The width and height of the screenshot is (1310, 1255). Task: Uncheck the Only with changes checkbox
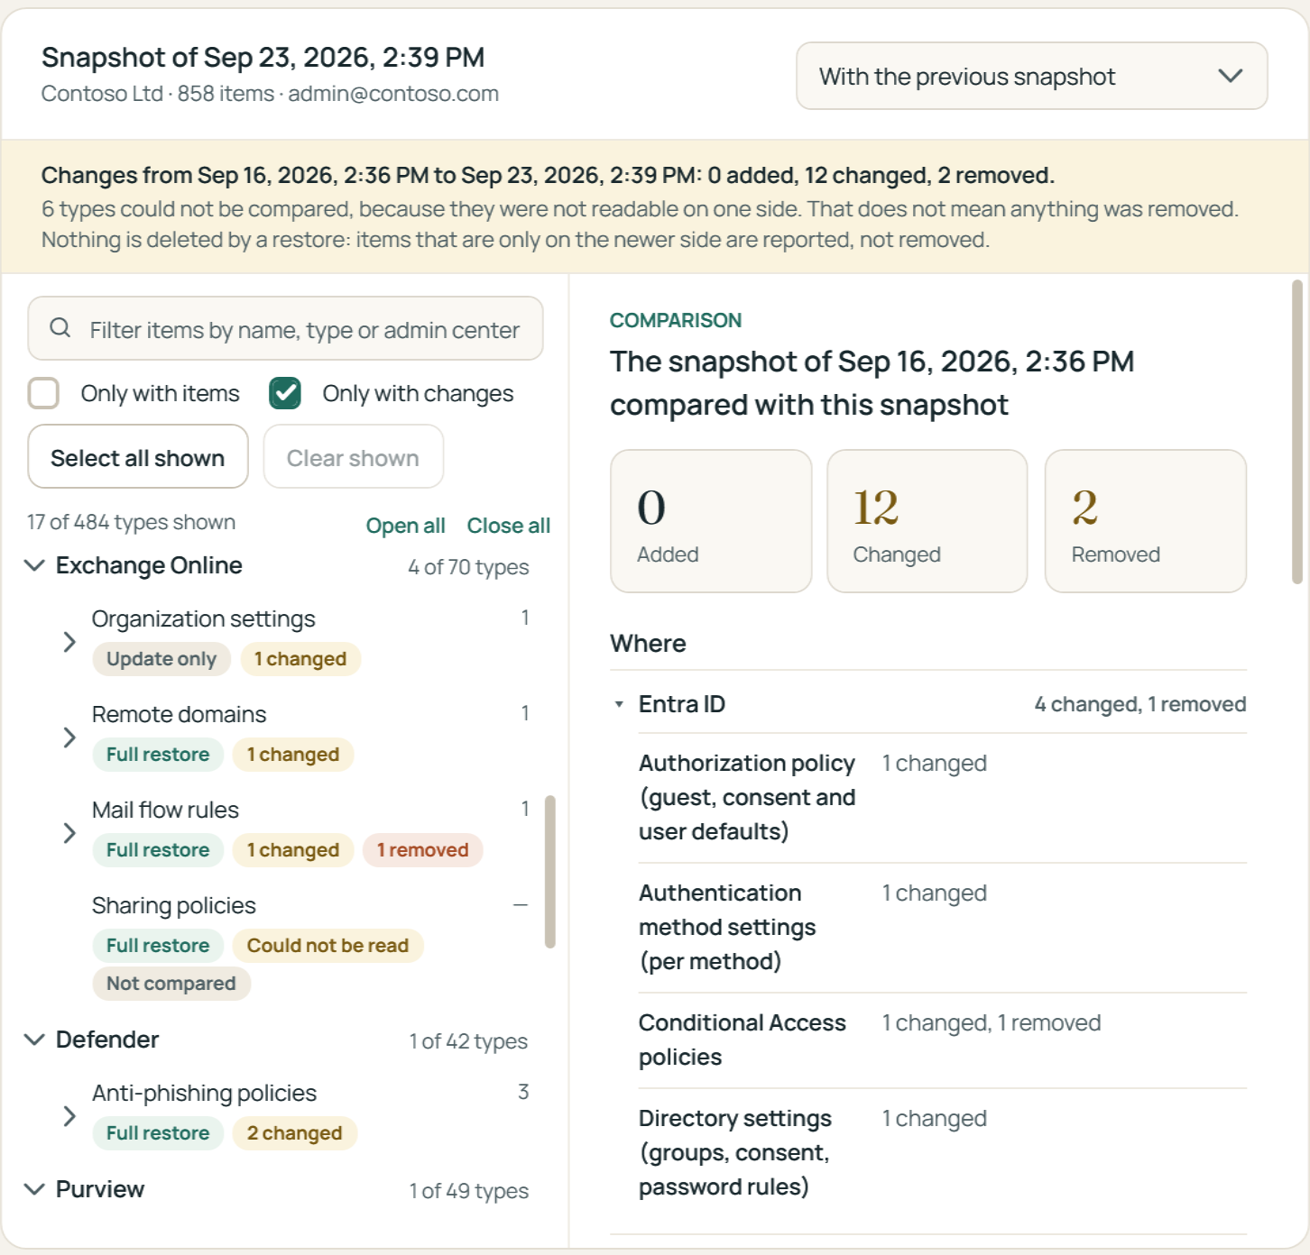[x=285, y=393]
